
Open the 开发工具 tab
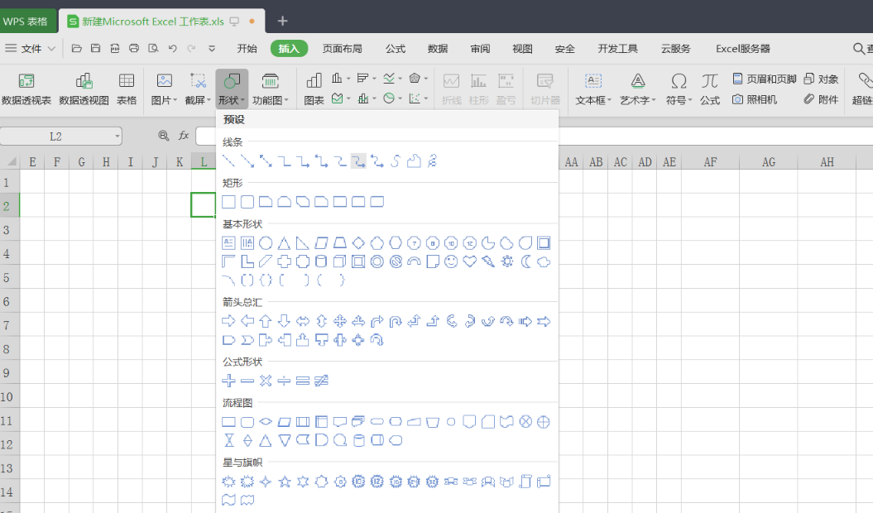617,49
